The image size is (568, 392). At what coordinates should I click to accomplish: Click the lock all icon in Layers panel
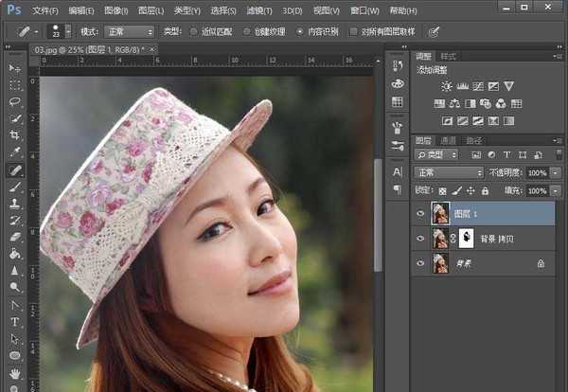click(x=486, y=191)
